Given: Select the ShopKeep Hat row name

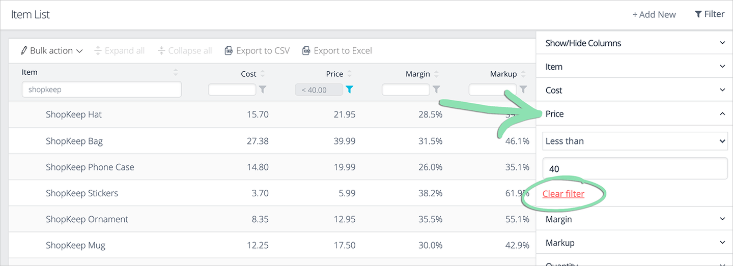Looking at the screenshot, I should click(x=74, y=114).
